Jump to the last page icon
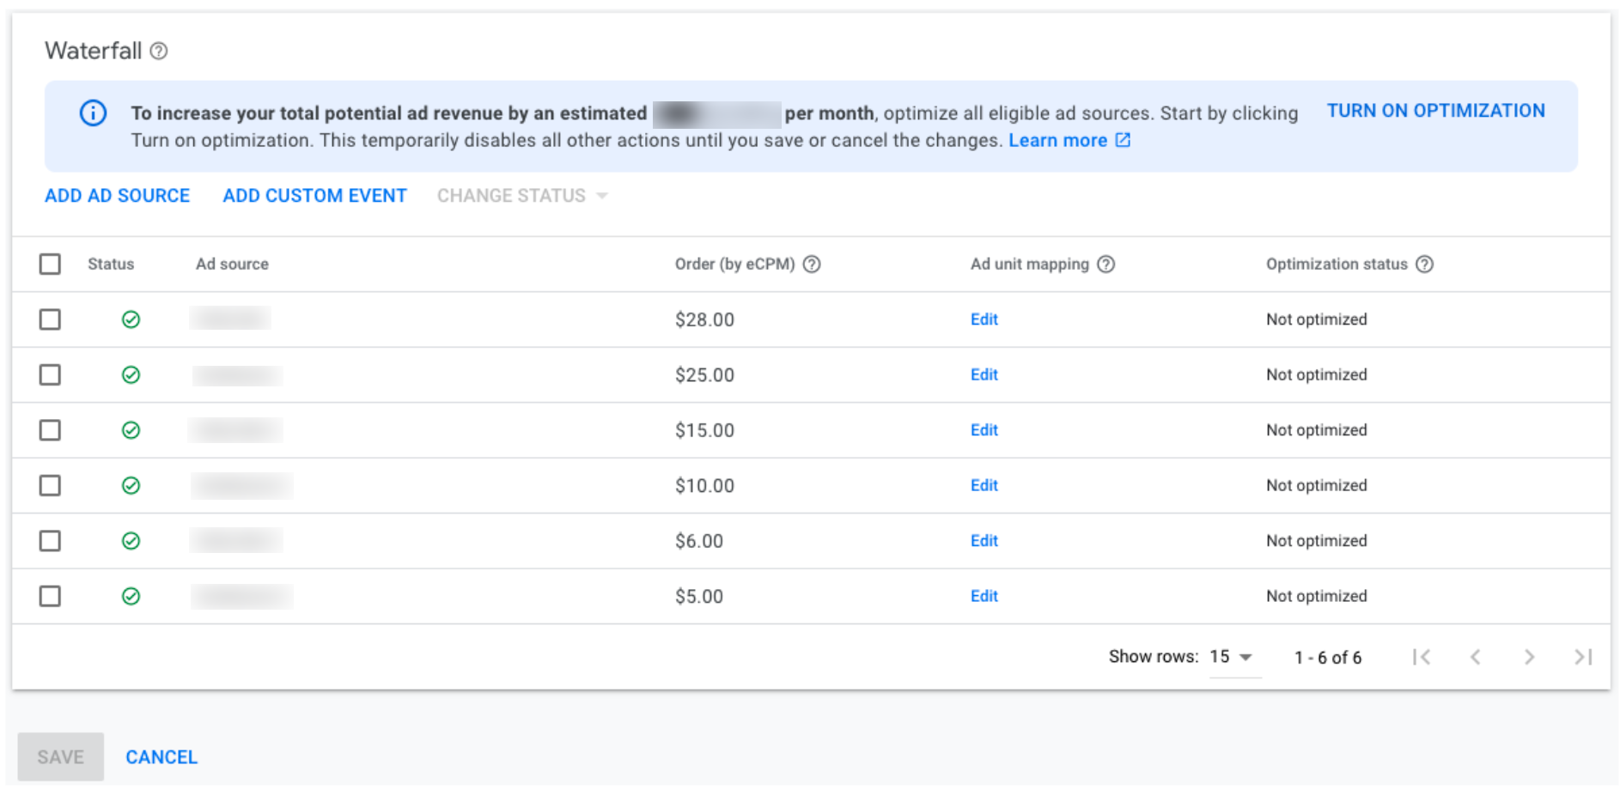The height and width of the screenshot is (790, 1620). (x=1583, y=658)
